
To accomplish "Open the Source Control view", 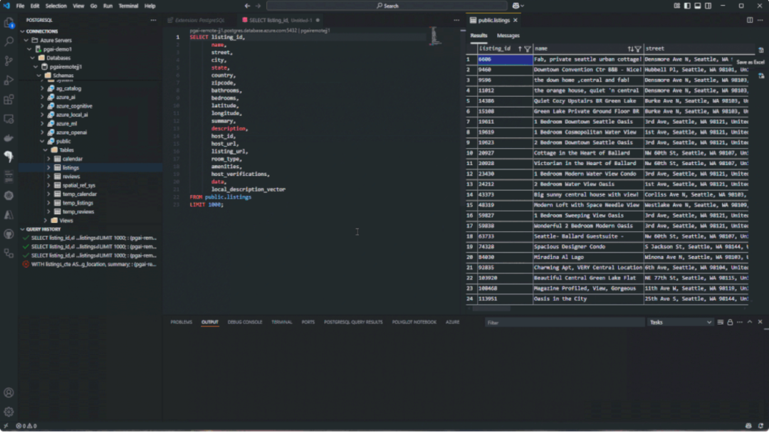I will click(9, 60).
